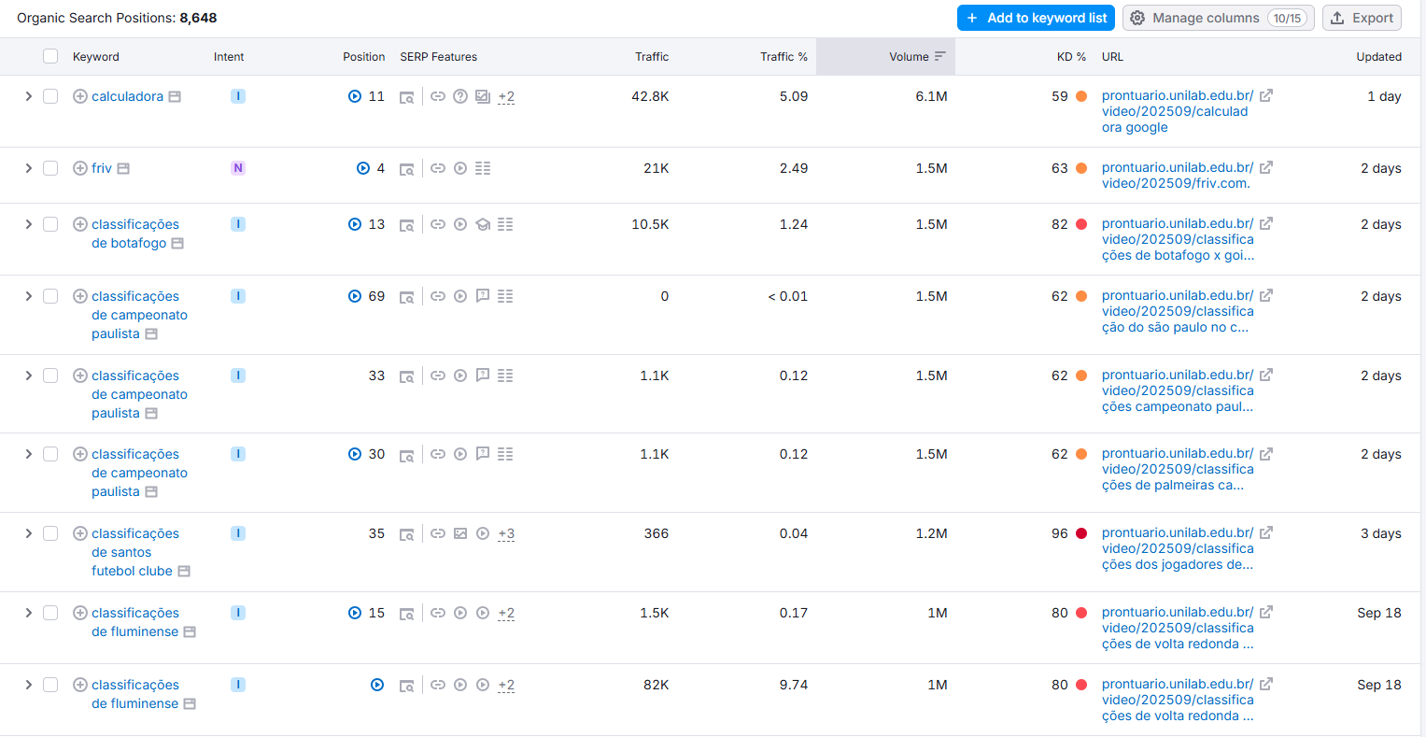Click SERP snapshot icon in classificações de santos row

[406, 534]
